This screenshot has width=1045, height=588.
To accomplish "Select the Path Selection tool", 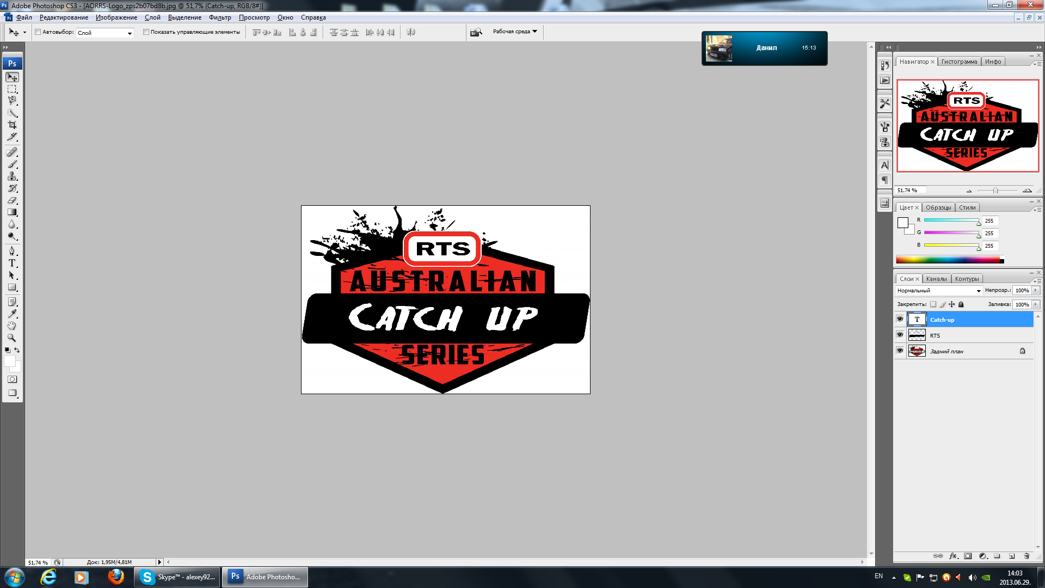I will (12, 275).
